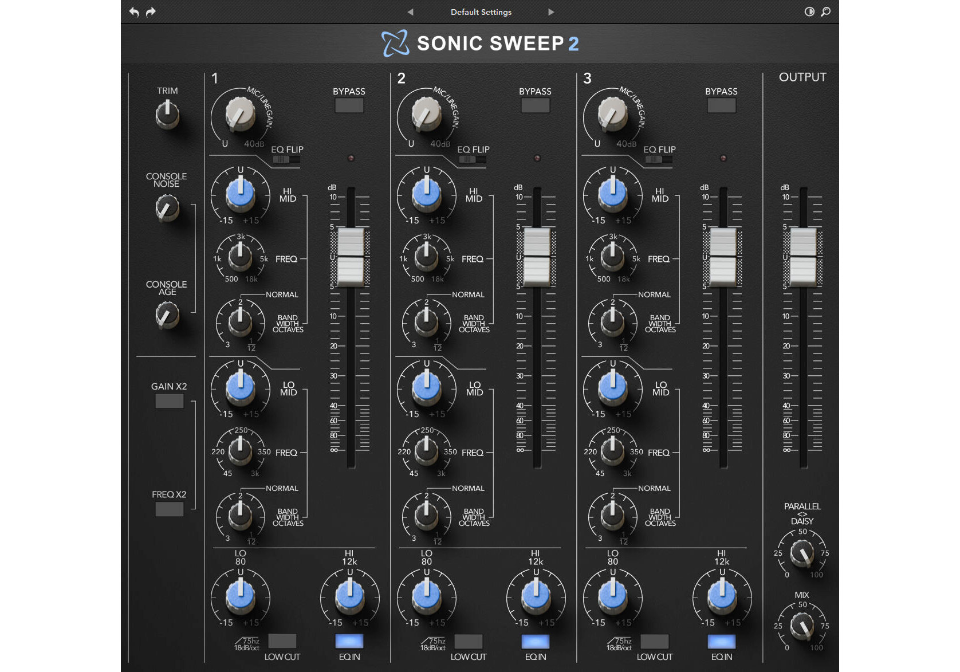This screenshot has width=960, height=672.
Task: Click channel 2 LO MID FREQ knob
Action: pyautogui.click(x=427, y=450)
